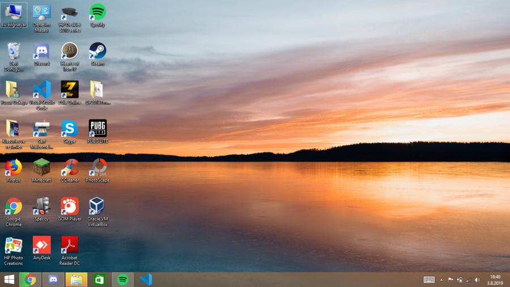Image resolution: width=510 pixels, height=287 pixels.
Task: Select the Bu bilgisayar desktop icon
Action: (x=14, y=15)
